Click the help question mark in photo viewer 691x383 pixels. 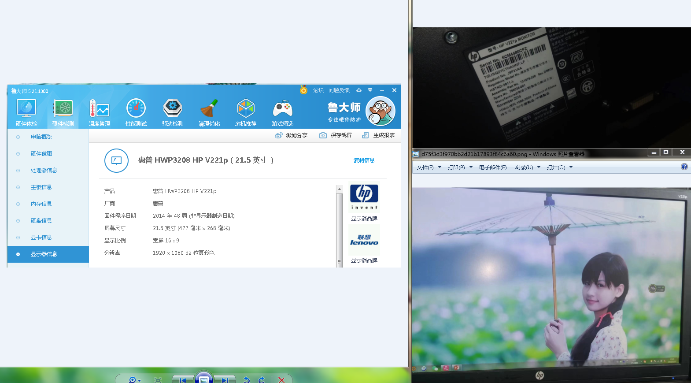[x=684, y=167]
